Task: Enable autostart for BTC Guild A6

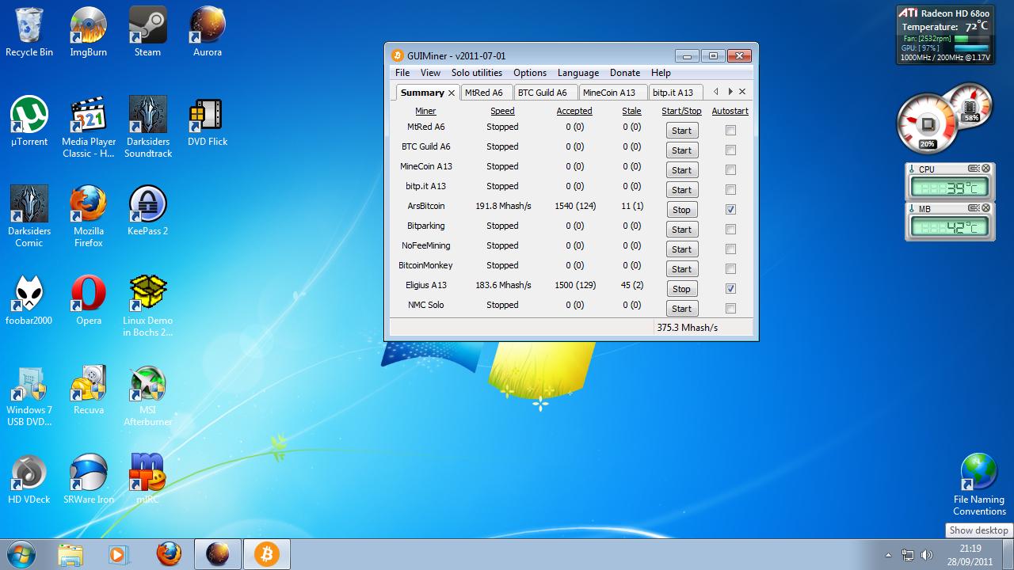Action: pos(730,150)
